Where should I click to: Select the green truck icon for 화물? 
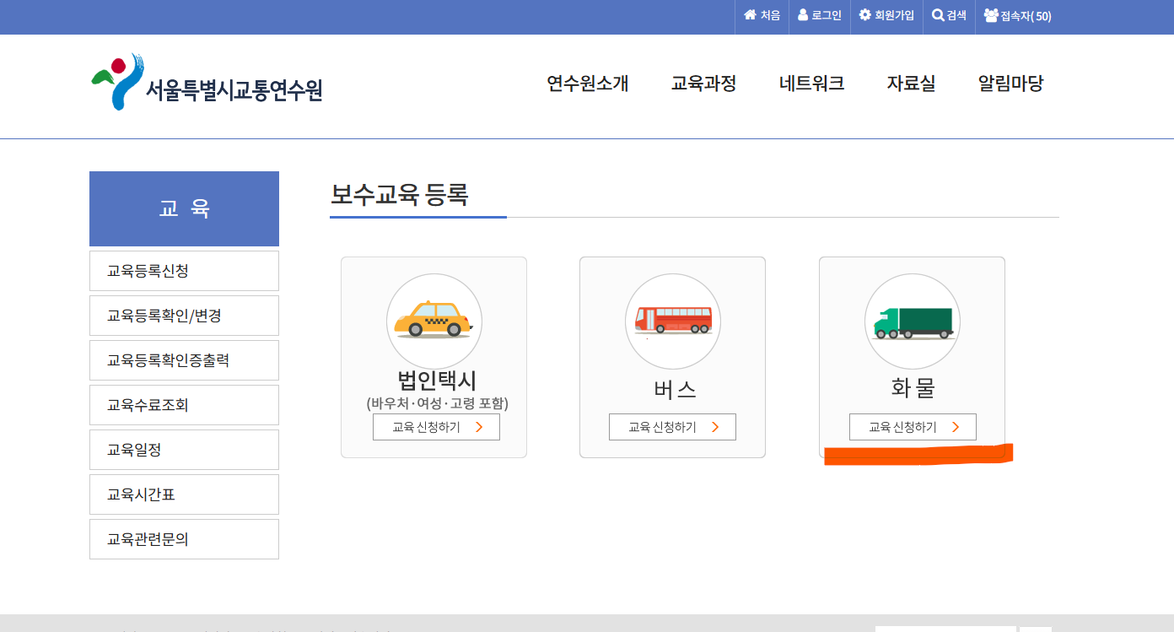click(x=912, y=321)
